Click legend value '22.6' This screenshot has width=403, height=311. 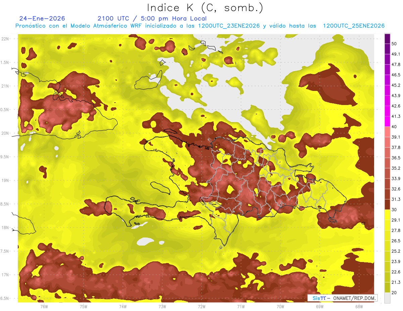[x=396, y=272]
